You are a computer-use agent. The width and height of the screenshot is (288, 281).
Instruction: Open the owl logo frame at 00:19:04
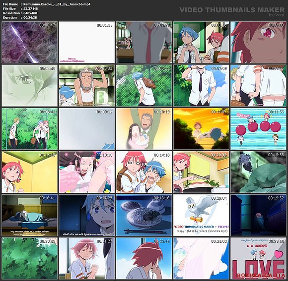coord(201,215)
